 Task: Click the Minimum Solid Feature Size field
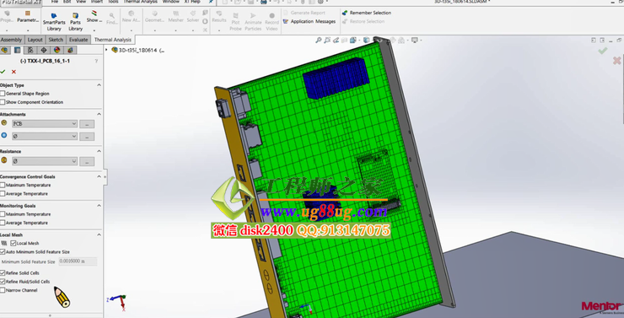click(78, 261)
